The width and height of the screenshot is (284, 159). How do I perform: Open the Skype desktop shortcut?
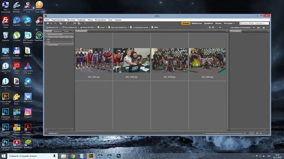tap(28, 22)
